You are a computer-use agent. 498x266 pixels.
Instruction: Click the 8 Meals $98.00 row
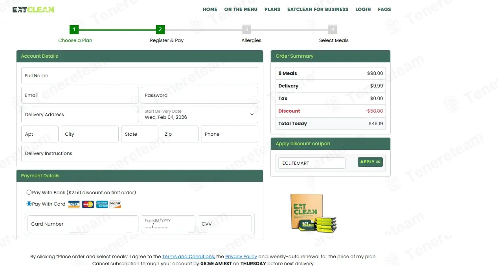pyautogui.click(x=331, y=73)
